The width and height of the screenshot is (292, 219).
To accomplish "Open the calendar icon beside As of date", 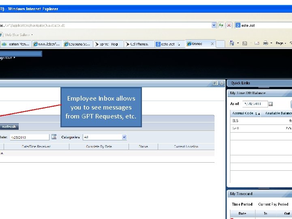I will [x=271, y=104].
